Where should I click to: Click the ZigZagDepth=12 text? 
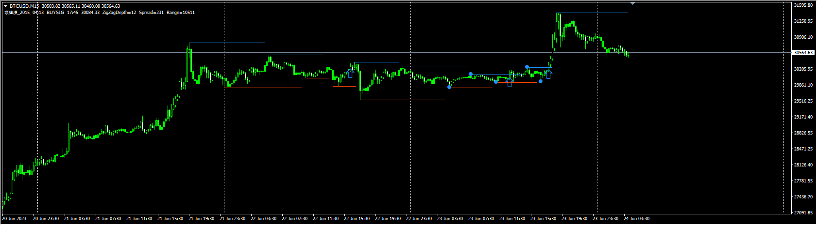point(119,13)
